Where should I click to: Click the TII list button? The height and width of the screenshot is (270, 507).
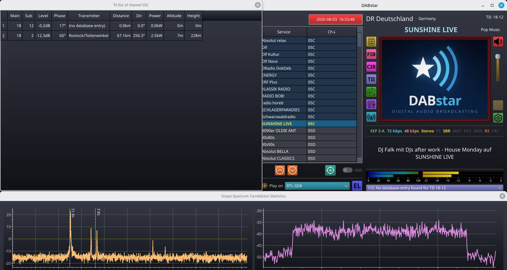click(x=371, y=79)
